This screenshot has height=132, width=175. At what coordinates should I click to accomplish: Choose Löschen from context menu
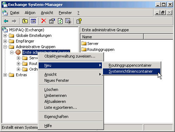point(71,90)
